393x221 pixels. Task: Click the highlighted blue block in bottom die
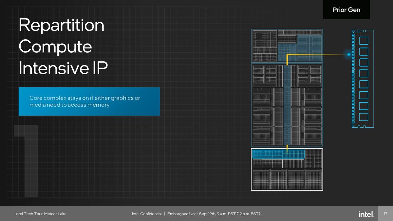[278, 154]
